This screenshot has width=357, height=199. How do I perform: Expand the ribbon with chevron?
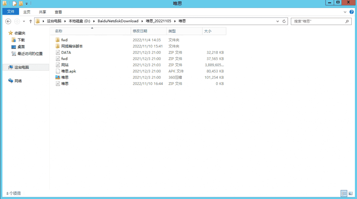(345, 12)
